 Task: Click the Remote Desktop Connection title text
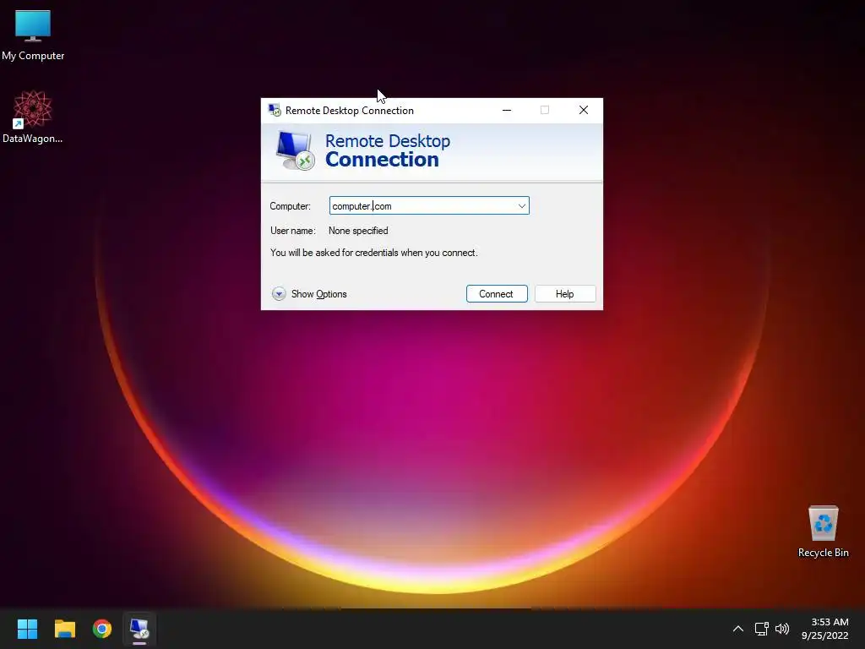tap(349, 111)
